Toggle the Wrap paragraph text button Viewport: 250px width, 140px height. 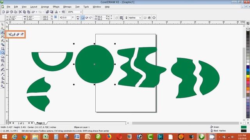121,18
